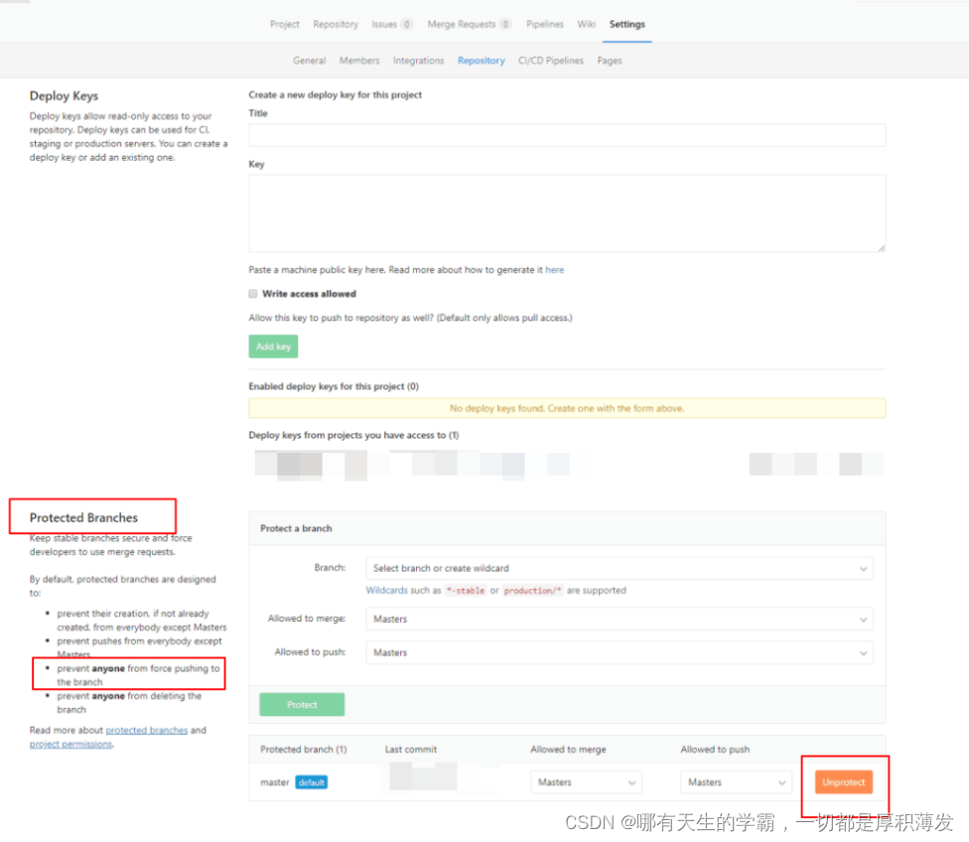The image size is (969, 842).
Task: Expand the Allowed to merge dropdown
Action: tap(618, 619)
